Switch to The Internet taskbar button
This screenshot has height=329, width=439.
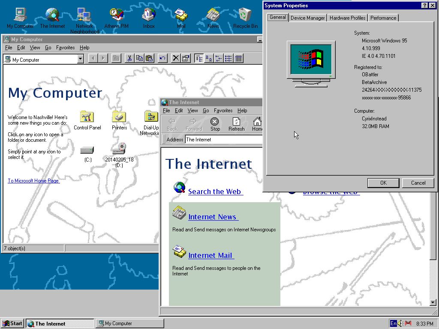click(x=60, y=323)
